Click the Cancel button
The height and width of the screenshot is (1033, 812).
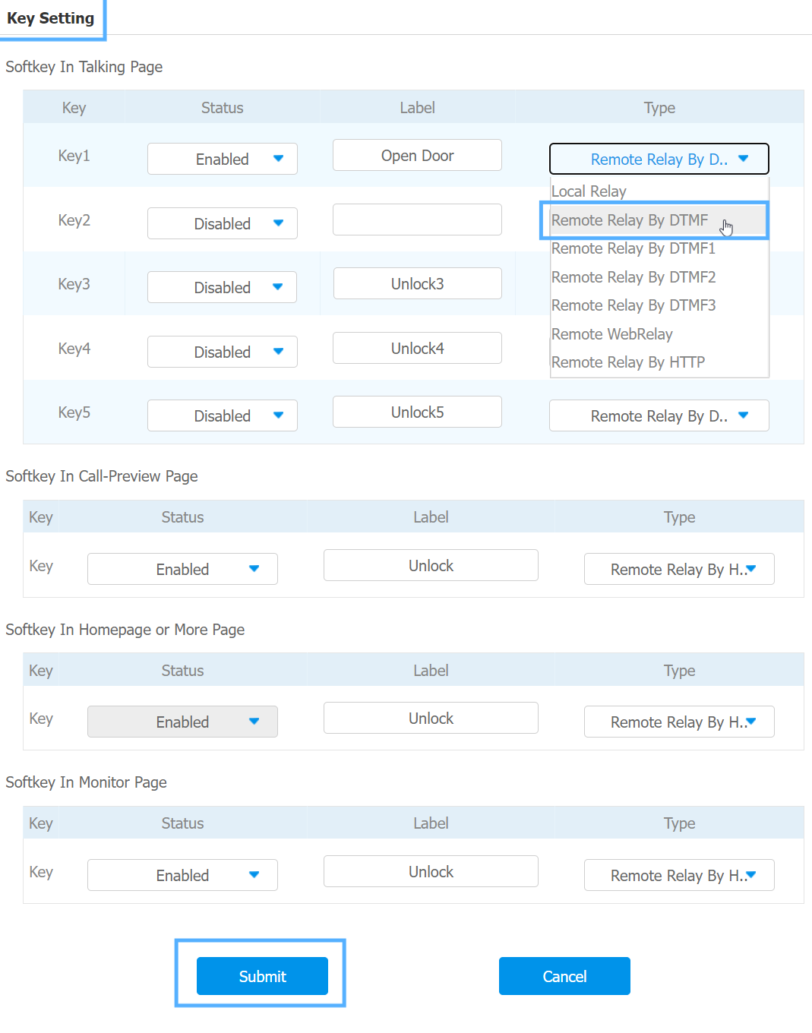(564, 976)
